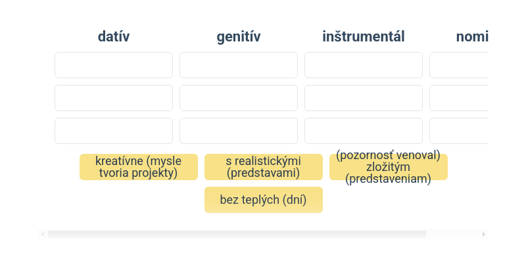Click first empty slot under genitív

coord(239,65)
